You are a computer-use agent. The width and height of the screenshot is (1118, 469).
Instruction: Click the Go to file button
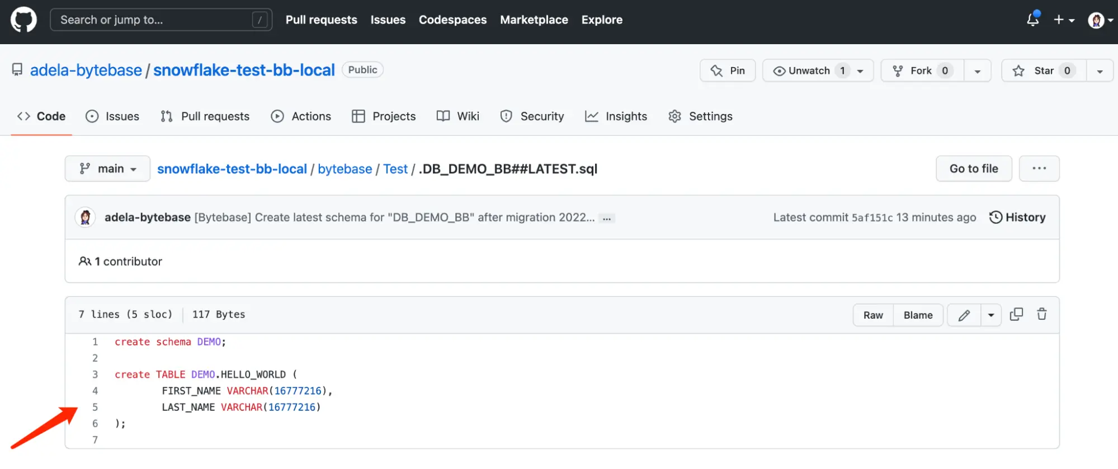coord(974,168)
